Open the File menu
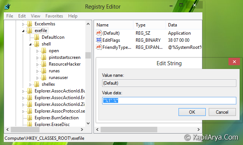 [x=10, y=16]
